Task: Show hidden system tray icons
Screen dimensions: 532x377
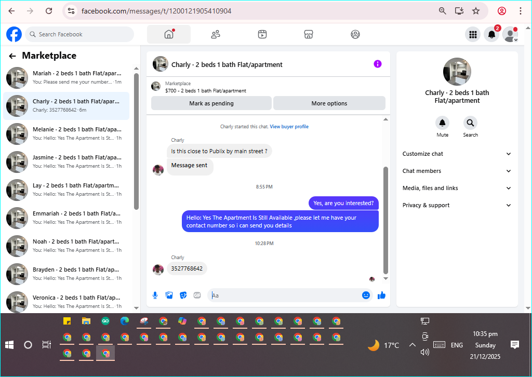Action: 412,345
